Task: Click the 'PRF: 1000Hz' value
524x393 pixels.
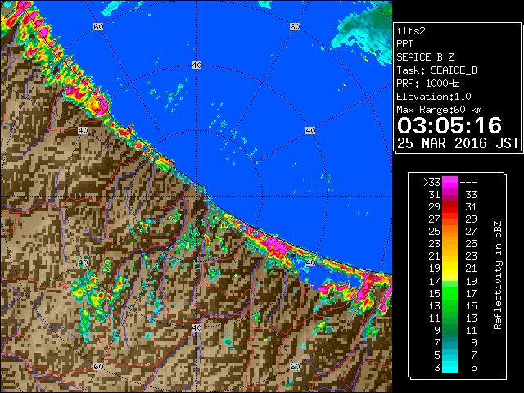Action: pos(428,84)
